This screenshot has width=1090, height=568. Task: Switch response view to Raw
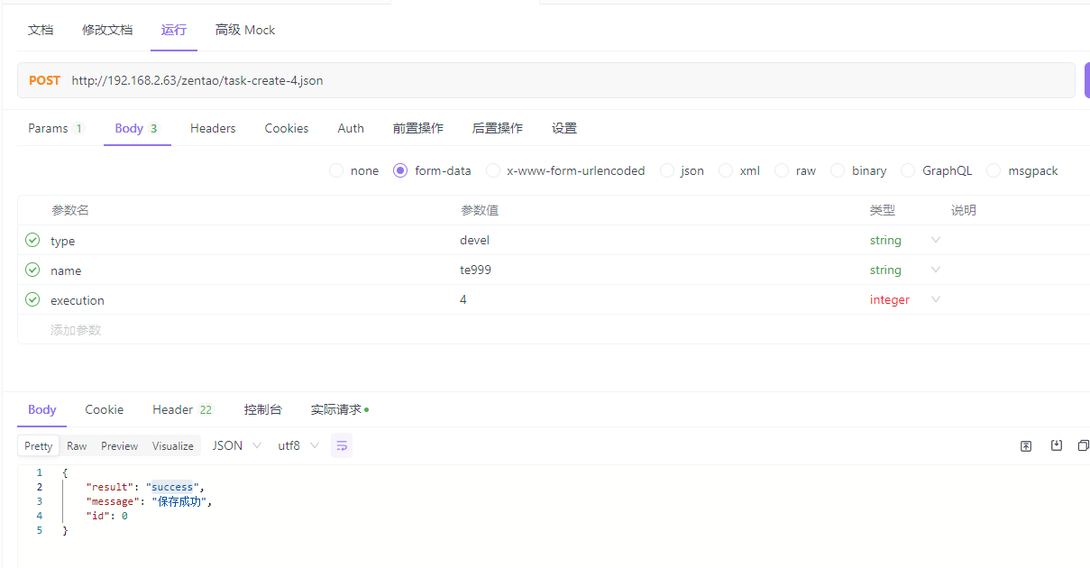[x=77, y=445]
